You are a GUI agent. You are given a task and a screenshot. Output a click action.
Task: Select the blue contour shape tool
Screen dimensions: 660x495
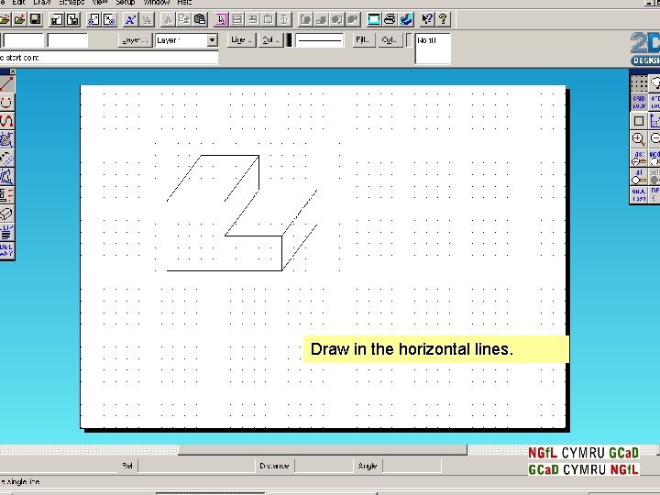pyautogui.click(x=6, y=177)
